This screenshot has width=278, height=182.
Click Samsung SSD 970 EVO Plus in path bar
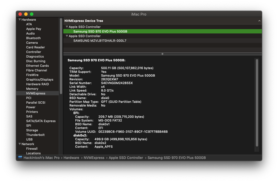pyautogui.click(x=177, y=158)
